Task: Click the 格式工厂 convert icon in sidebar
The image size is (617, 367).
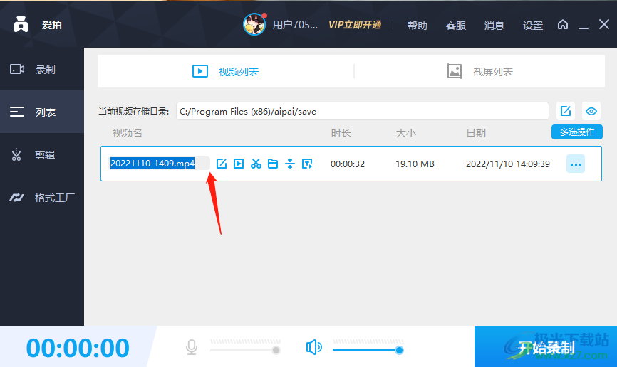Action: [x=17, y=197]
